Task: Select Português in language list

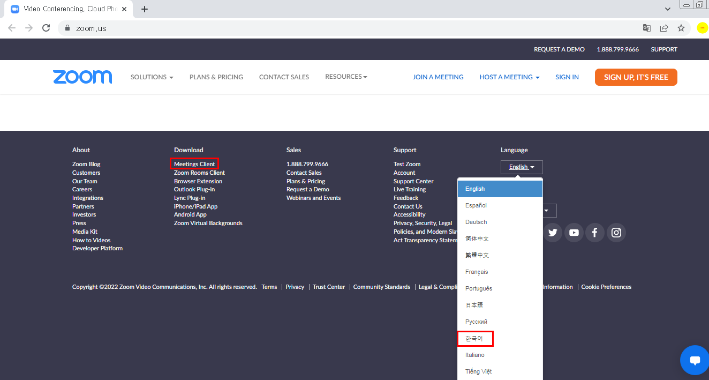Action: tap(500, 288)
